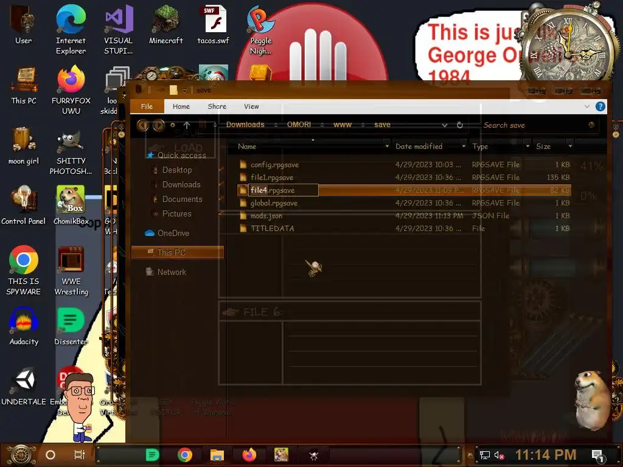Click the steampunk Start button
Viewport: 623px width, 467px height.
21,455
